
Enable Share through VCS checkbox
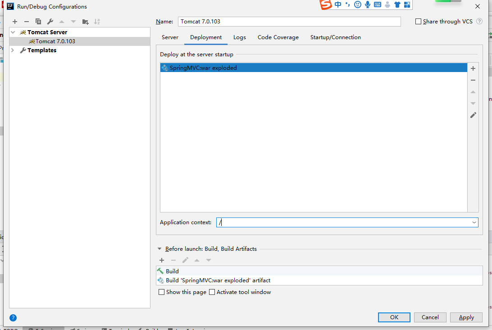click(x=418, y=21)
